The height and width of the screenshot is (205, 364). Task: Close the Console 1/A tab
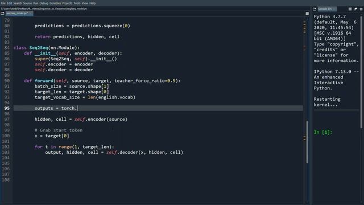(x=334, y=9)
